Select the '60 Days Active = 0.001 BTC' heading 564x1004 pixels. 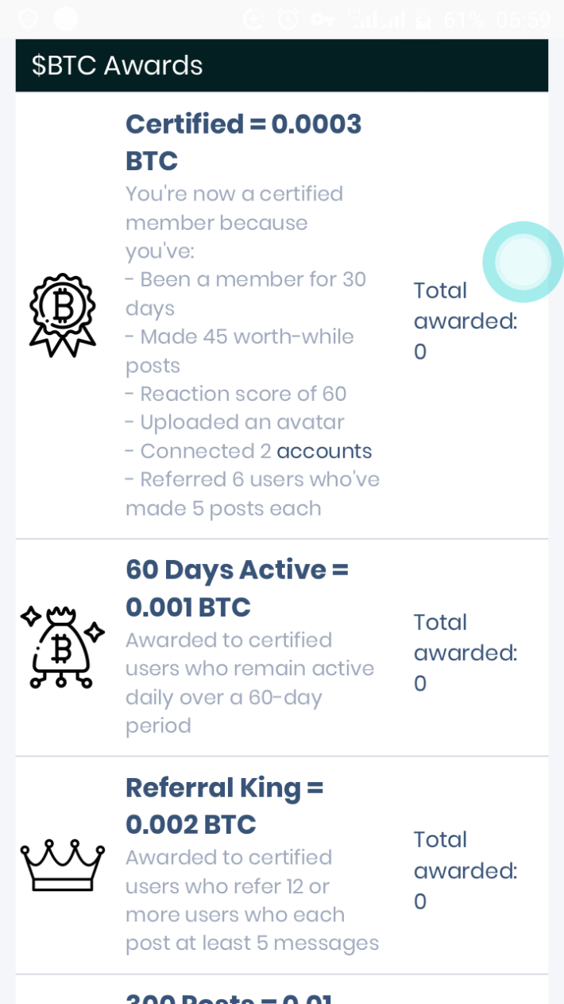coord(237,589)
